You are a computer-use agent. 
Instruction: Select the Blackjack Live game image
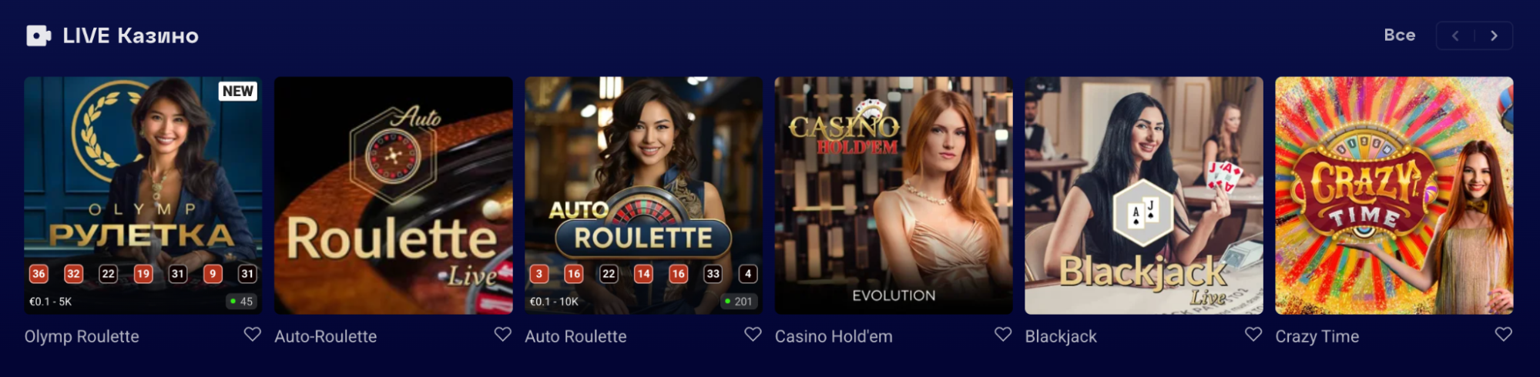pyautogui.click(x=1144, y=195)
